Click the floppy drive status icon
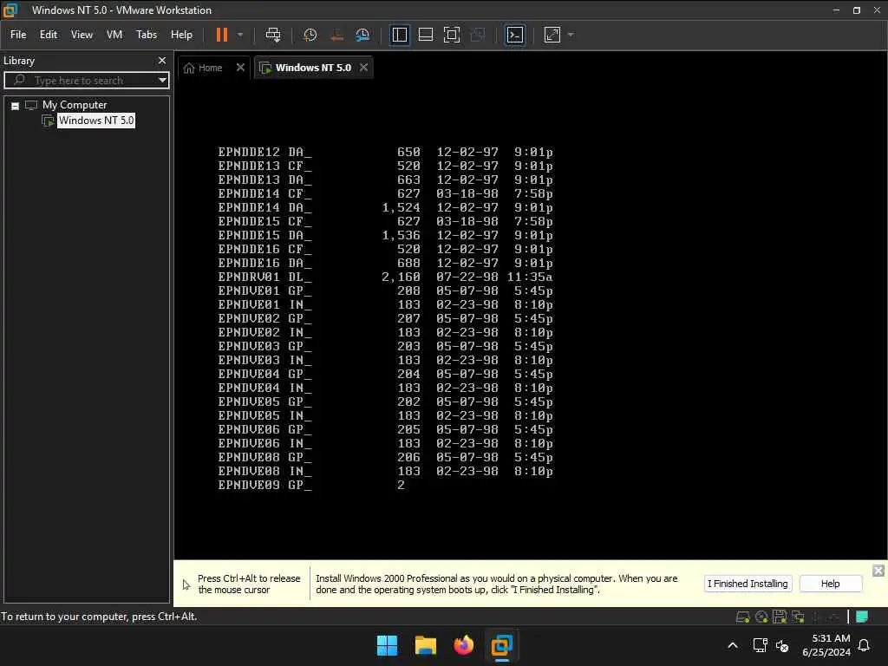 tap(780, 617)
